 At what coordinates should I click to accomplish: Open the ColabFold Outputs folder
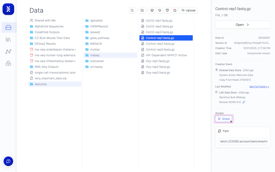[x=55, y=32]
